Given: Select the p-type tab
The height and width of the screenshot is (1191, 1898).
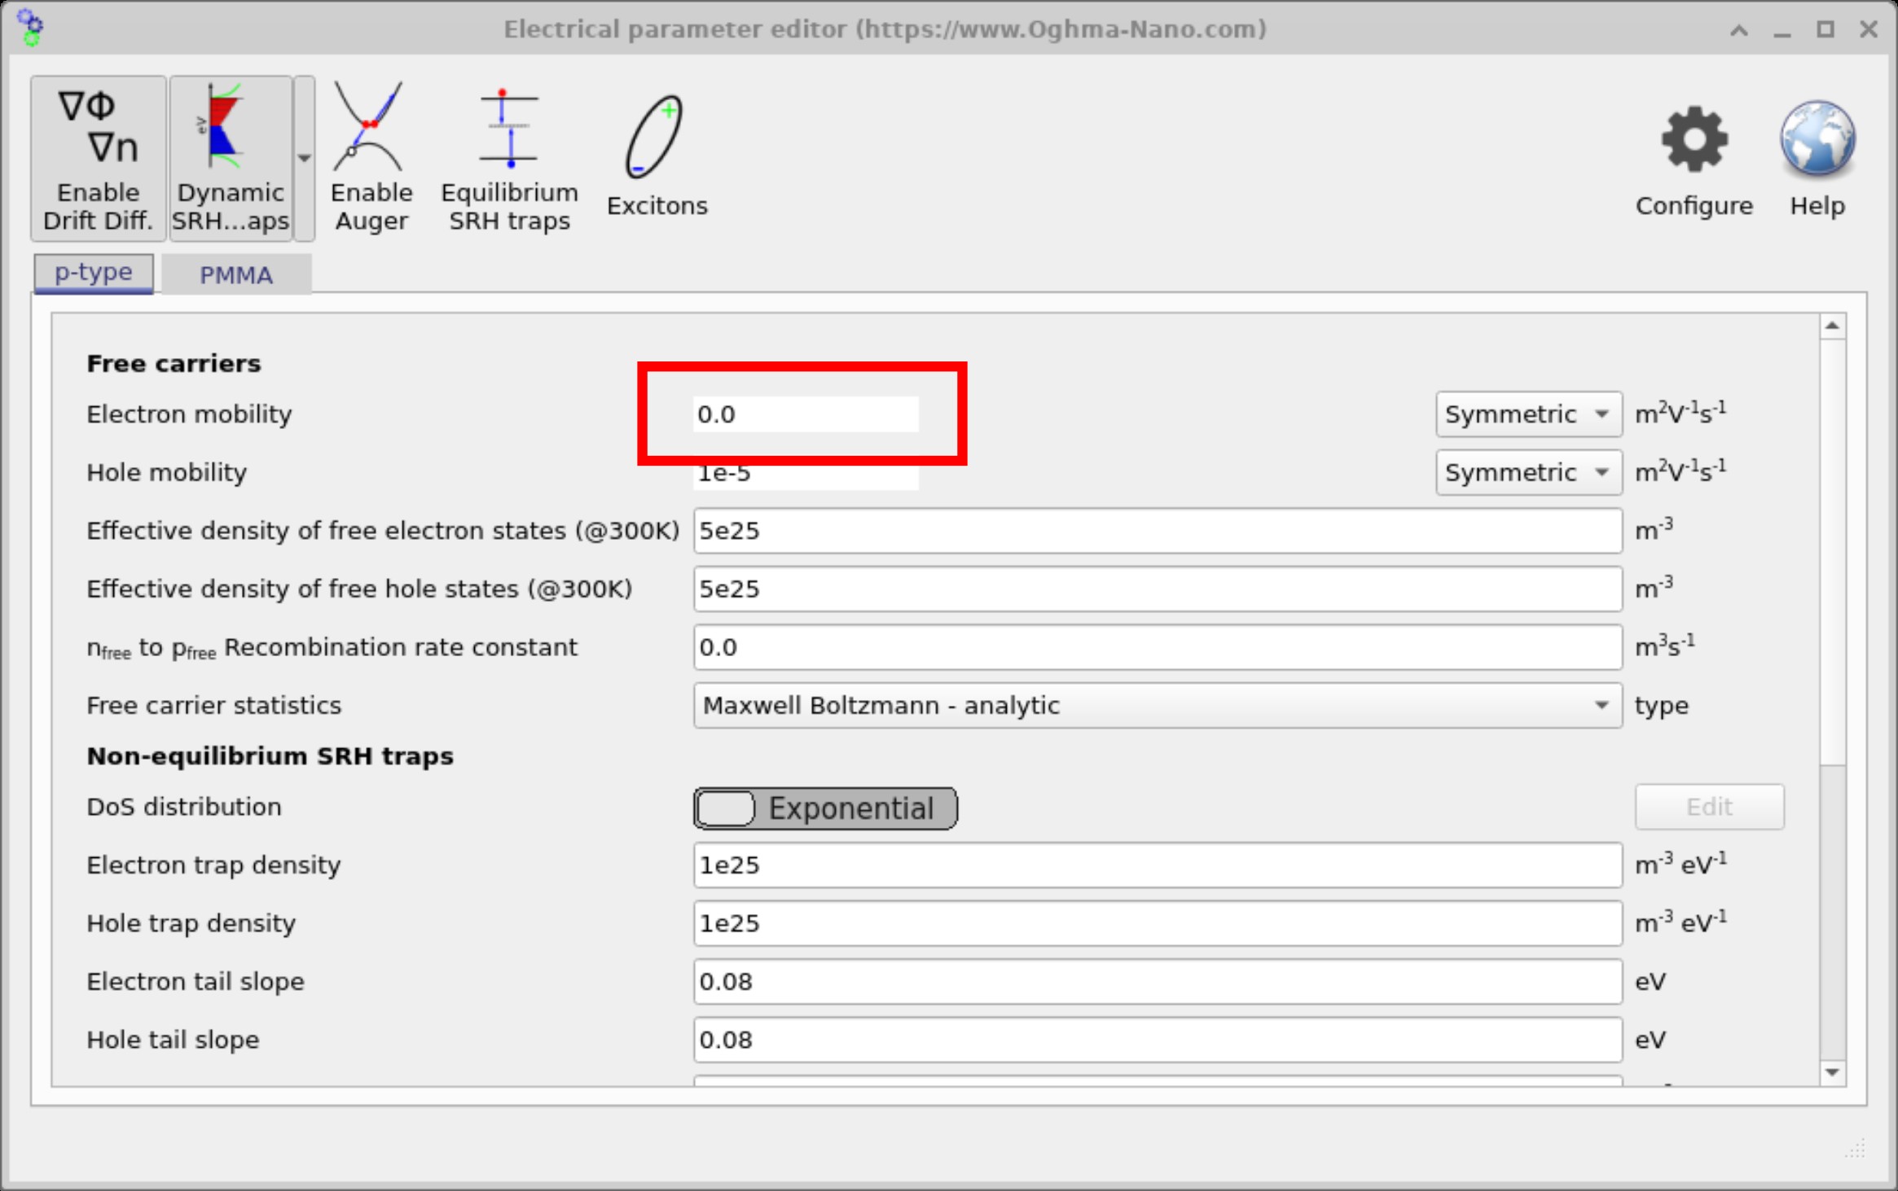Looking at the screenshot, I should [x=92, y=272].
